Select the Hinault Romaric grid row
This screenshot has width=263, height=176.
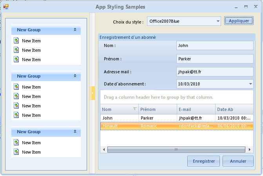click(176, 126)
